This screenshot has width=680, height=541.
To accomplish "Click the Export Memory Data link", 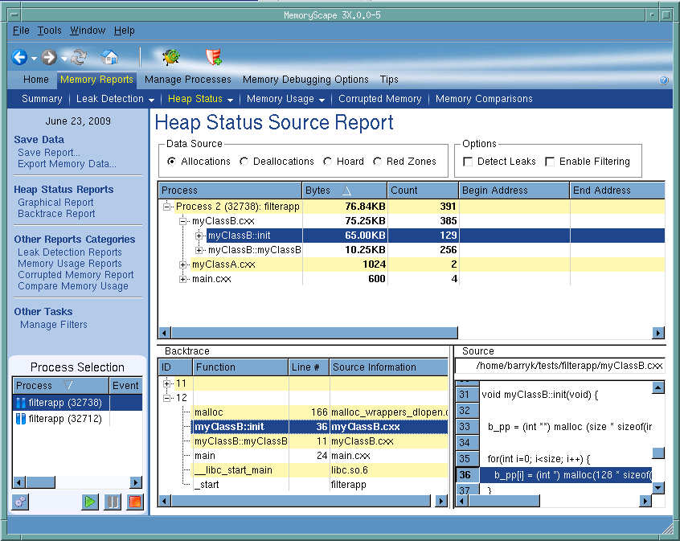I will point(67,164).
